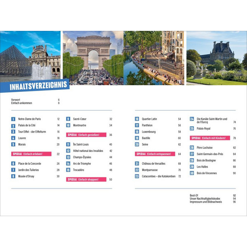Click the number 17 badge beside Panthéon
Image resolution: width=247 pixels, height=247 pixels.
137,126
